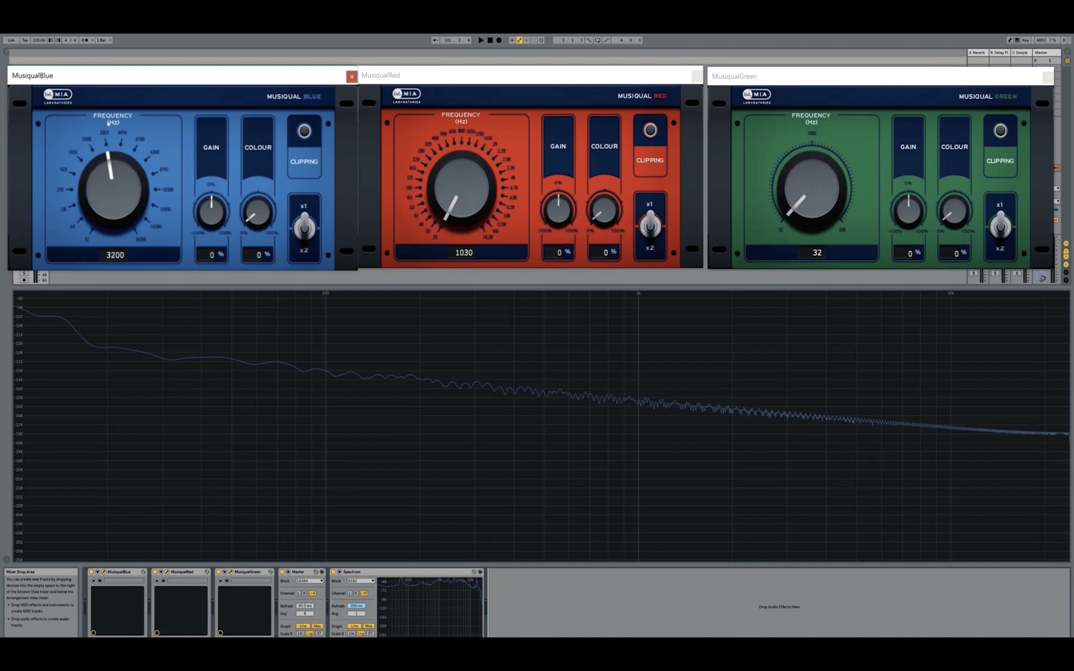Viewport: 1074px width, 671px height.
Task: Set Master device Scale X to Lin
Action: [x=300, y=633]
